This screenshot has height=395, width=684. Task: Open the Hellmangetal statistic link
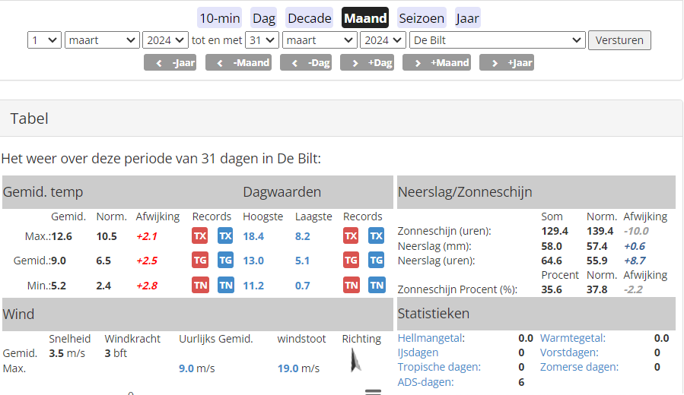point(431,338)
